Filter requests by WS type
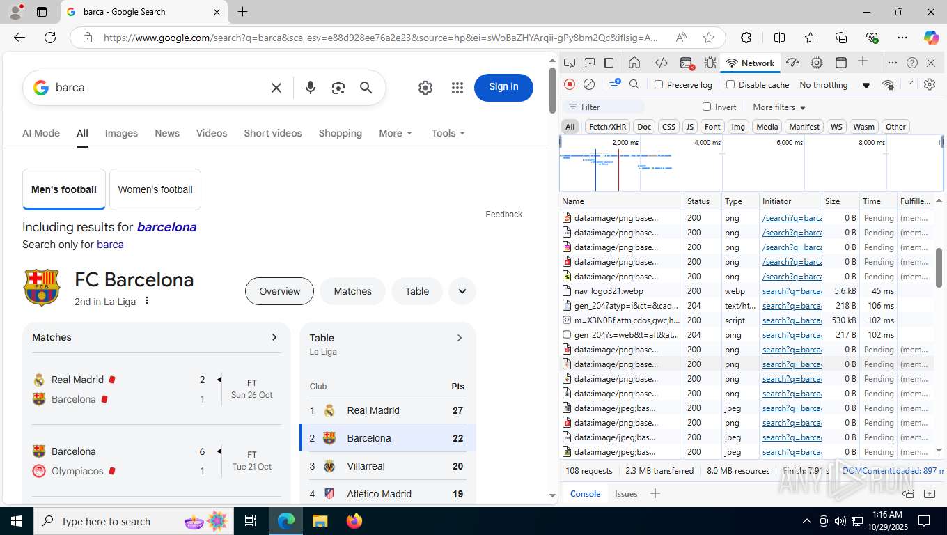This screenshot has width=947, height=535. [x=836, y=127]
